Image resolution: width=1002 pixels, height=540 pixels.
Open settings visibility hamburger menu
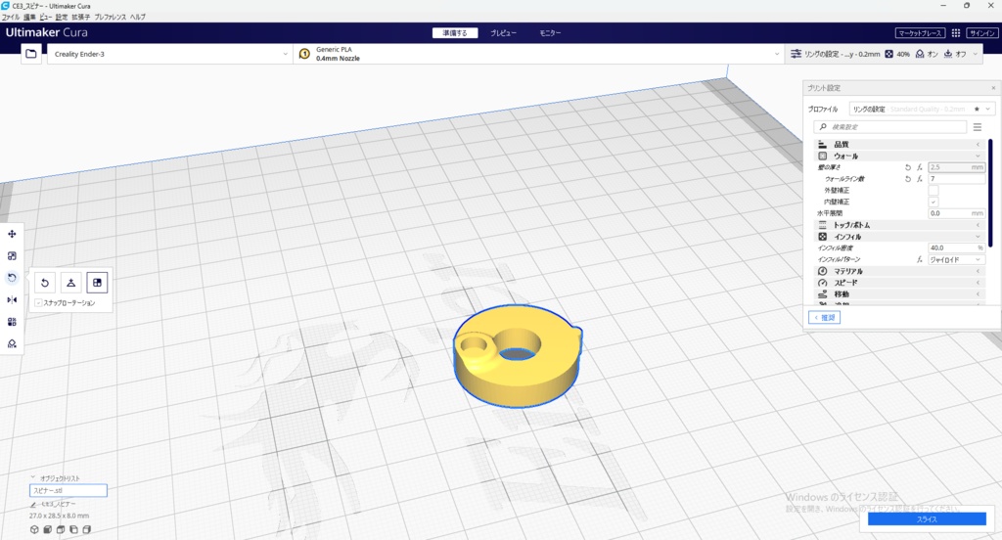(x=978, y=126)
